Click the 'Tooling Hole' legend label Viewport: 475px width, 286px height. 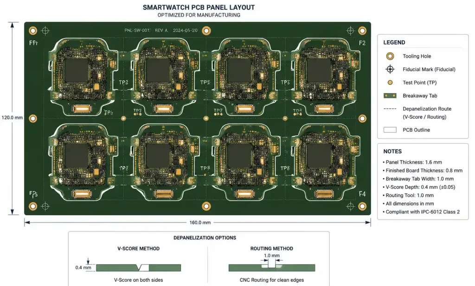[417, 56]
